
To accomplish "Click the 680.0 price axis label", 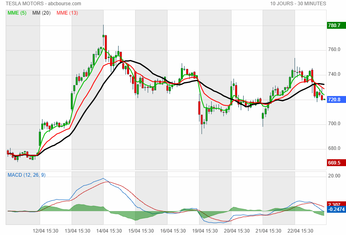I will click(334, 148).
